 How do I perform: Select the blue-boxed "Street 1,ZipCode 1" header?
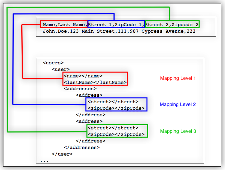[x=116, y=24]
